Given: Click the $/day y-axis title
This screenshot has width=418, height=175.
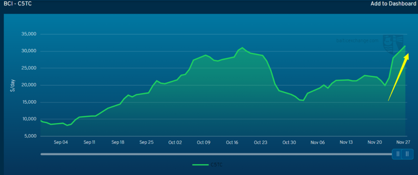Looking at the screenshot, I should tap(13, 85).
